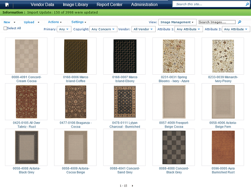This screenshot has height=188, width=251.
Task: Expand the Primary Any dropdown
Action: [x=64, y=29]
